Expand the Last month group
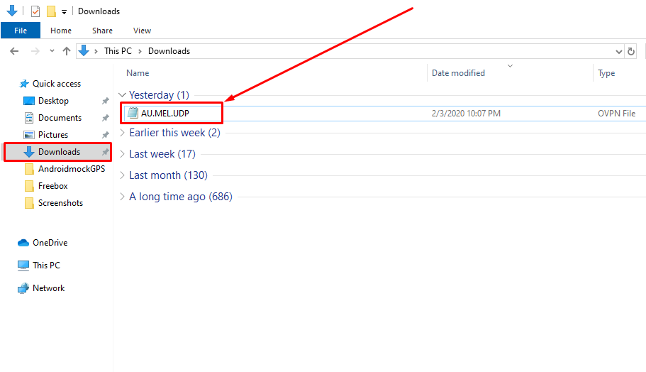This screenshot has height=372, width=646. pyautogui.click(x=123, y=175)
